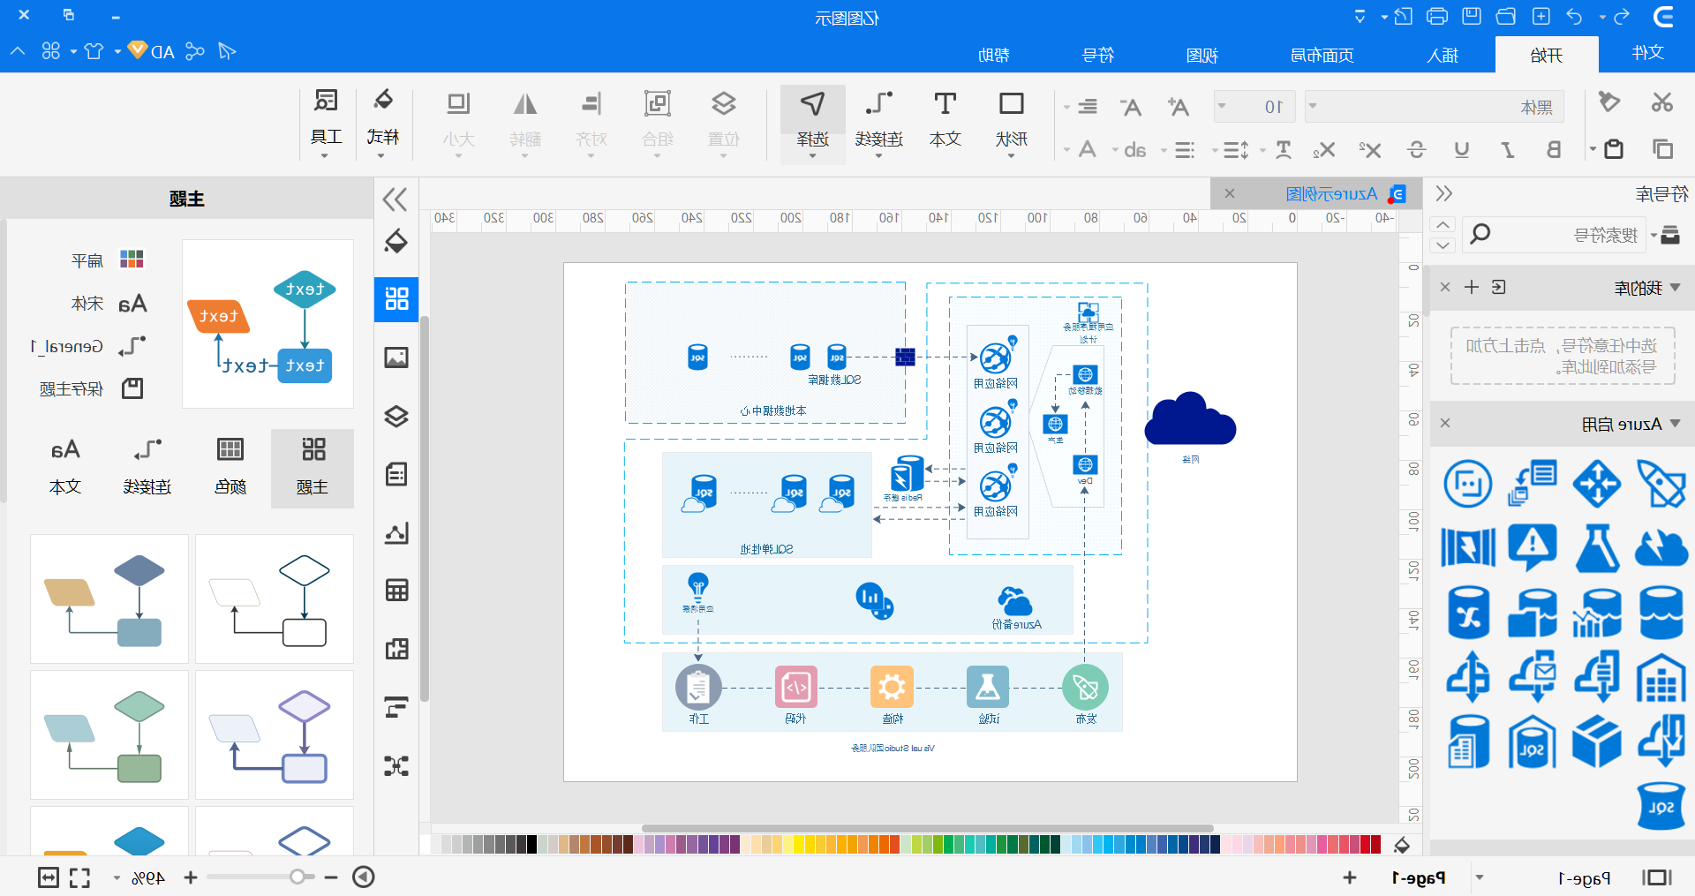Pick the yellow swatch in color palette
Screen dimensions: 1695x896
tap(799, 845)
